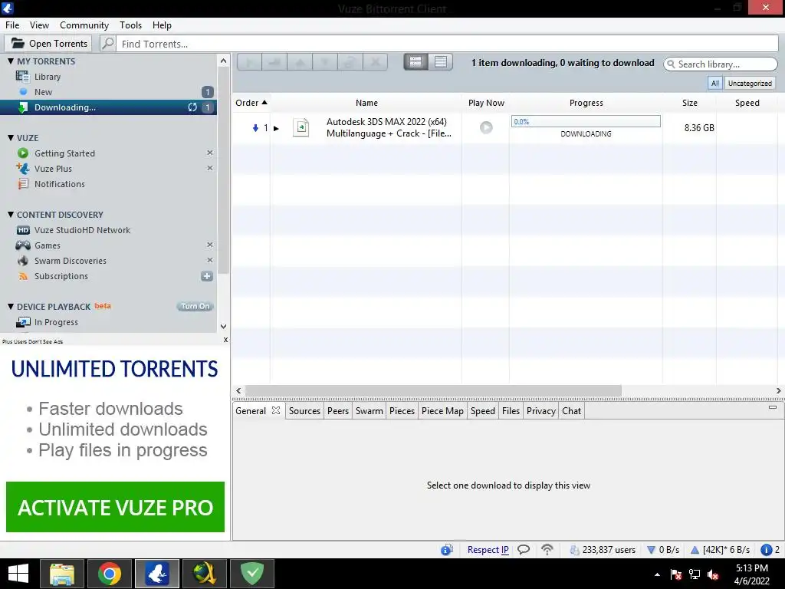785x589 pixels.
Task: Click the chat bubble status icon
Action: 524,549
